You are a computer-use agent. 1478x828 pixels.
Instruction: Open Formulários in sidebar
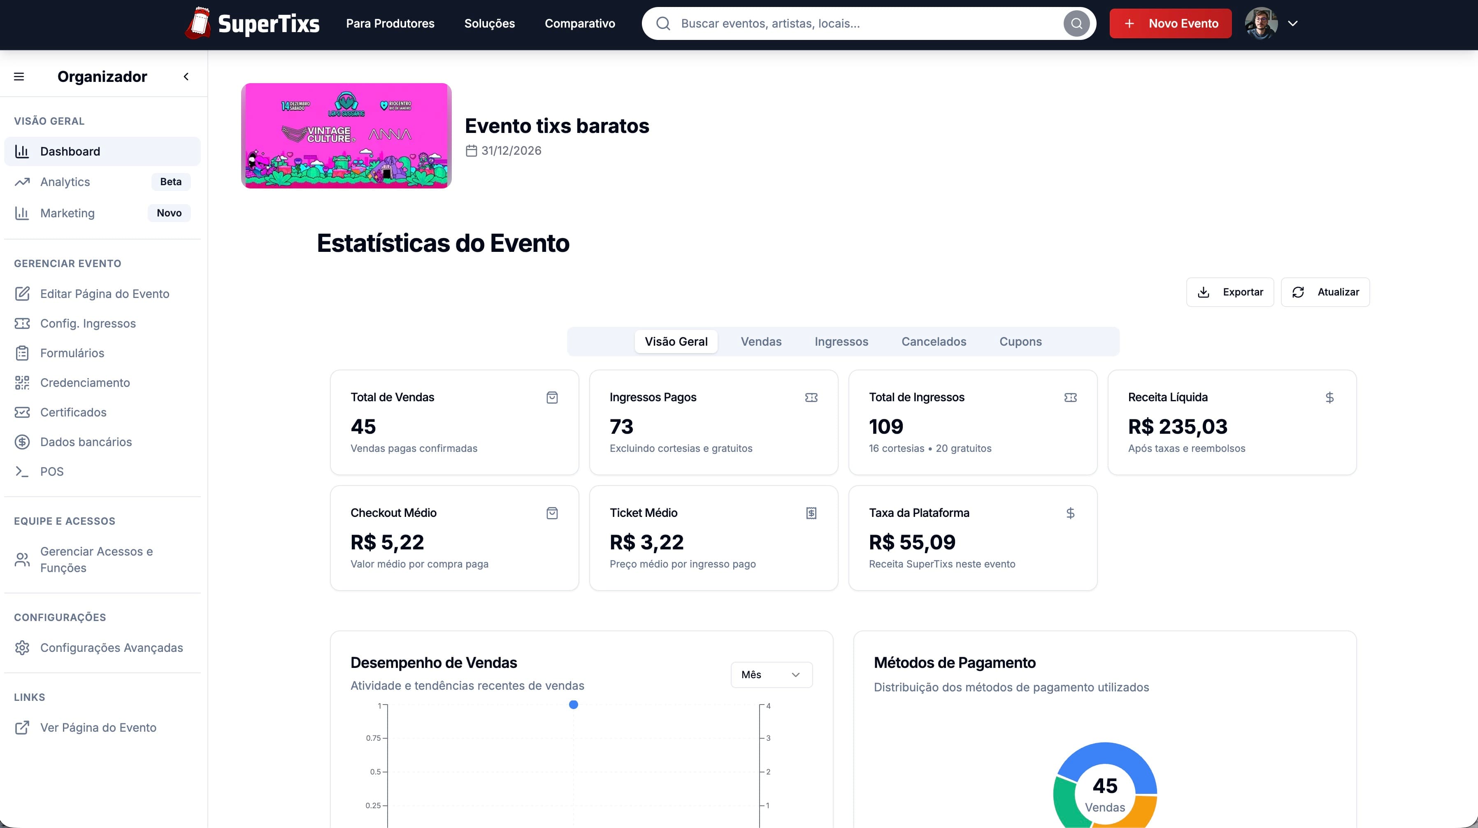pos(102,353)
